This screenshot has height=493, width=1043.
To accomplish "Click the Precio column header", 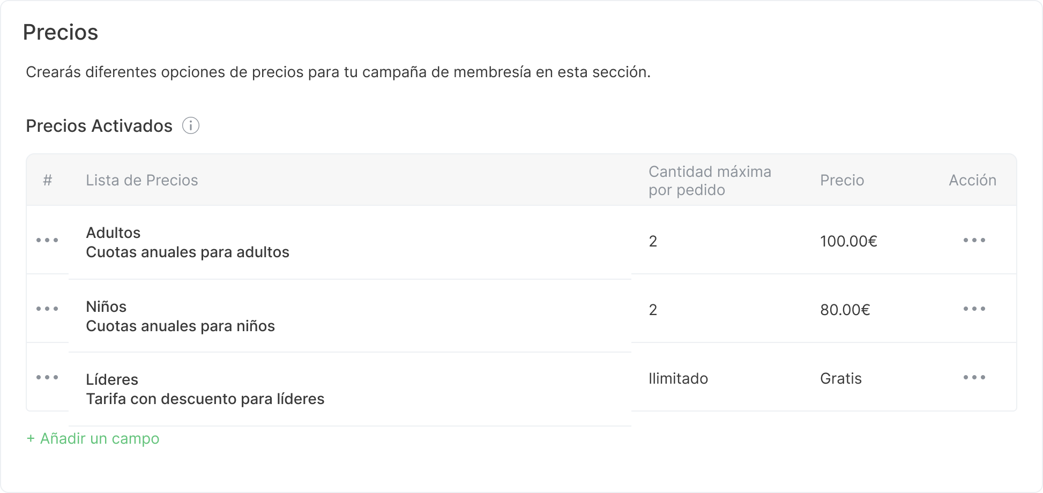I will [x=841, y=180].
